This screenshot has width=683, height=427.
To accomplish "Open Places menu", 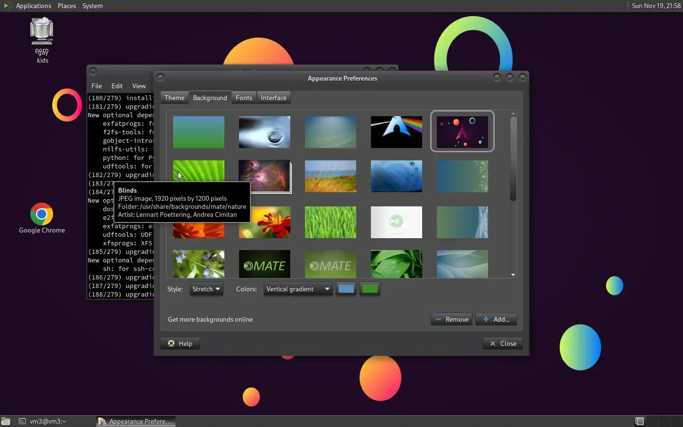I will point(67,6).
